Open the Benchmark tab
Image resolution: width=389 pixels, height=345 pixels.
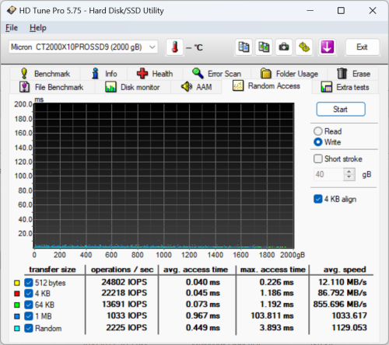click(45, 74)
